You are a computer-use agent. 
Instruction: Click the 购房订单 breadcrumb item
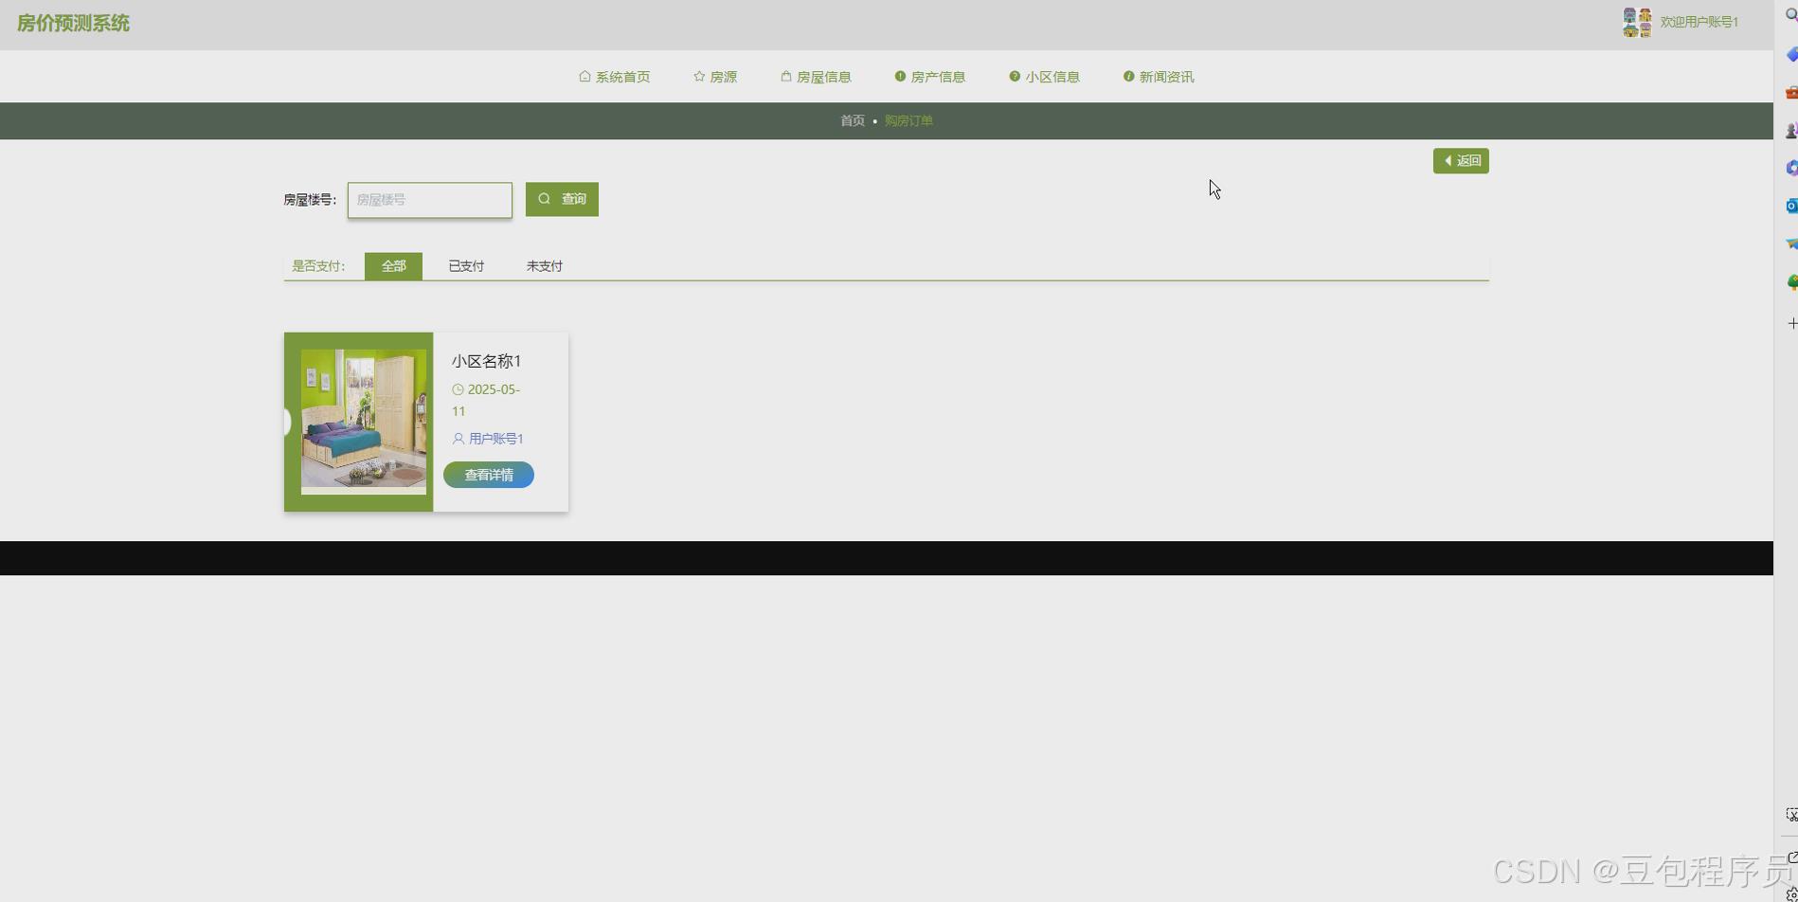pyautogui.click(x=908, y=120)
